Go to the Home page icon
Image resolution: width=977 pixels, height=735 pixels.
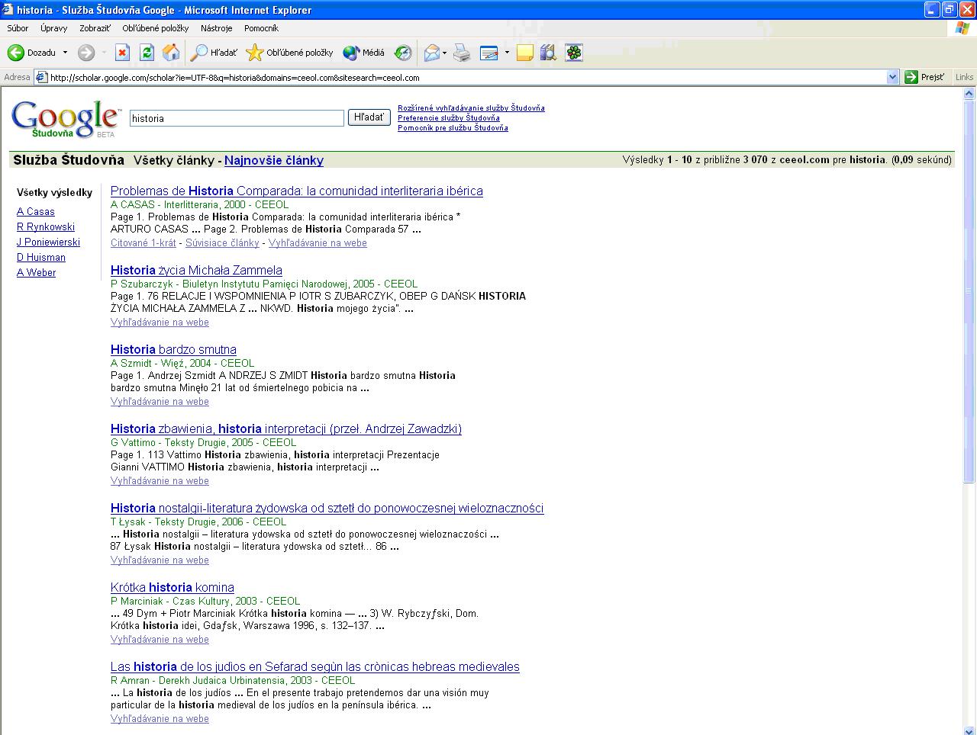(x=171, y=53)
